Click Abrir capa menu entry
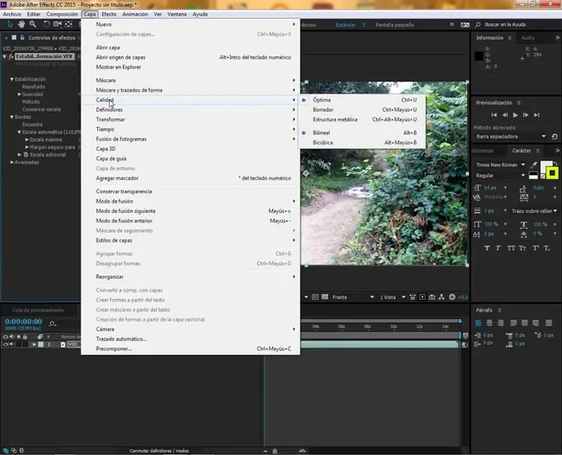This screenshot has height=455, width=562. (109, 47)
